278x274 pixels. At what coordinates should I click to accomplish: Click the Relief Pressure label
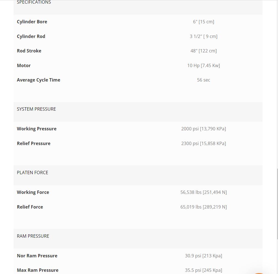pos(34,143)
